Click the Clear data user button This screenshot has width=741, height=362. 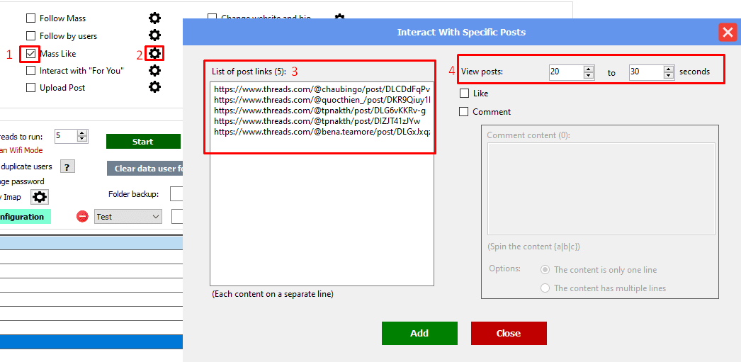pyautogui.click(x=145, y=168)
